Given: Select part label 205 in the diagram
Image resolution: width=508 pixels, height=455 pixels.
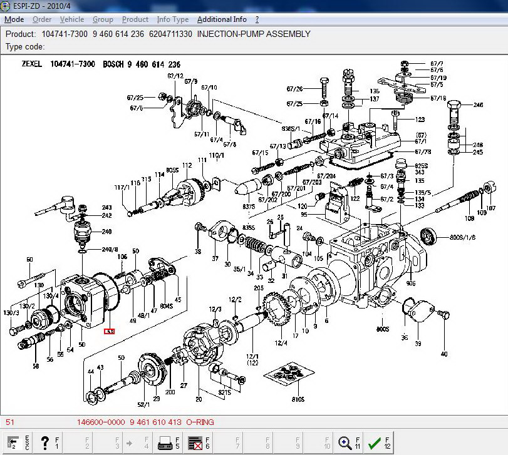Looking at the screenshot, I should (x=259, y=288).
